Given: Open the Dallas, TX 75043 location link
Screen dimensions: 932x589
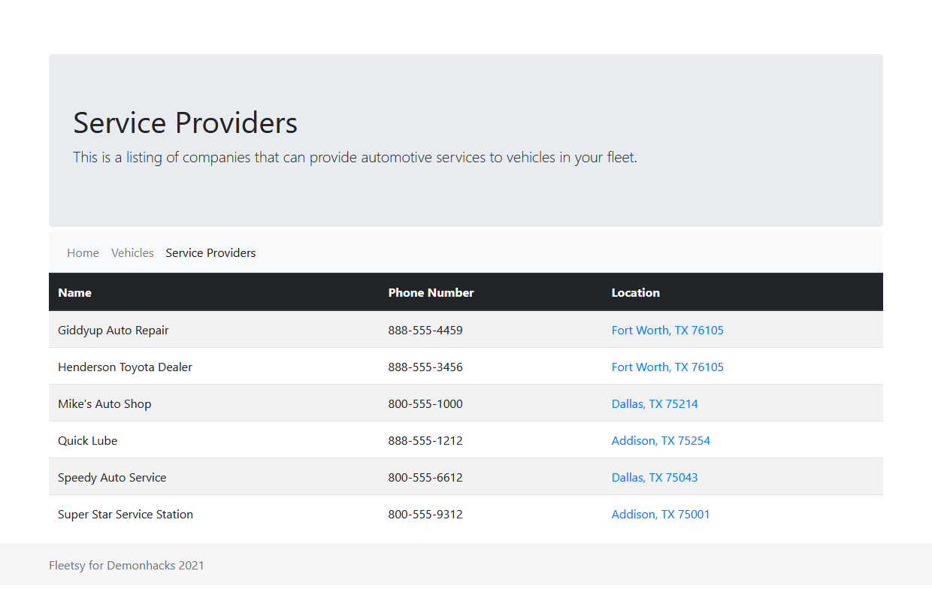Looking at the screenshot, I should pyautogui.click(x=655, y=478).
